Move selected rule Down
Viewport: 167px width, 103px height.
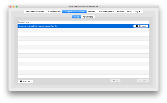point(143,81)
